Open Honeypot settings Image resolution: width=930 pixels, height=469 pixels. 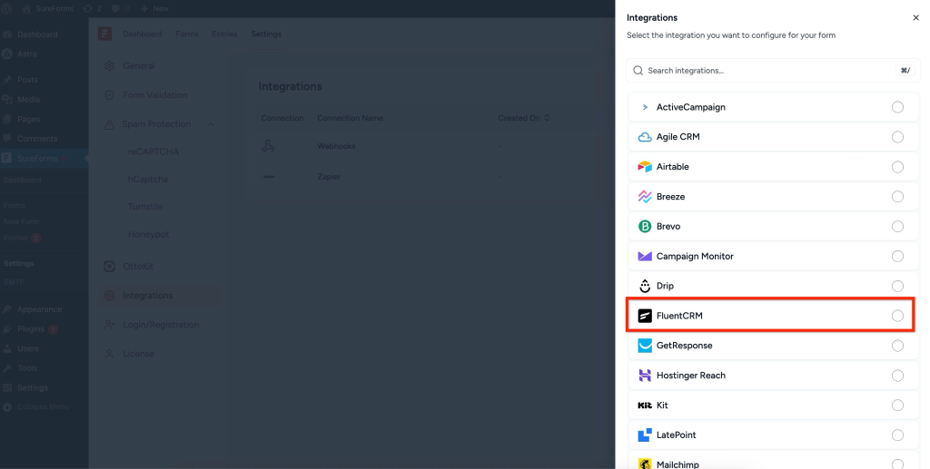[148, 234]
